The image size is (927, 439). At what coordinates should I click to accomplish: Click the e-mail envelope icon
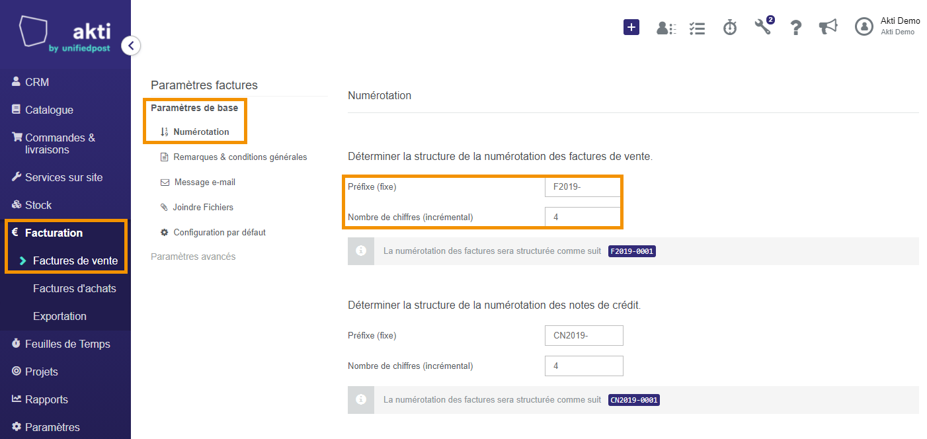(x=165, y=182)
